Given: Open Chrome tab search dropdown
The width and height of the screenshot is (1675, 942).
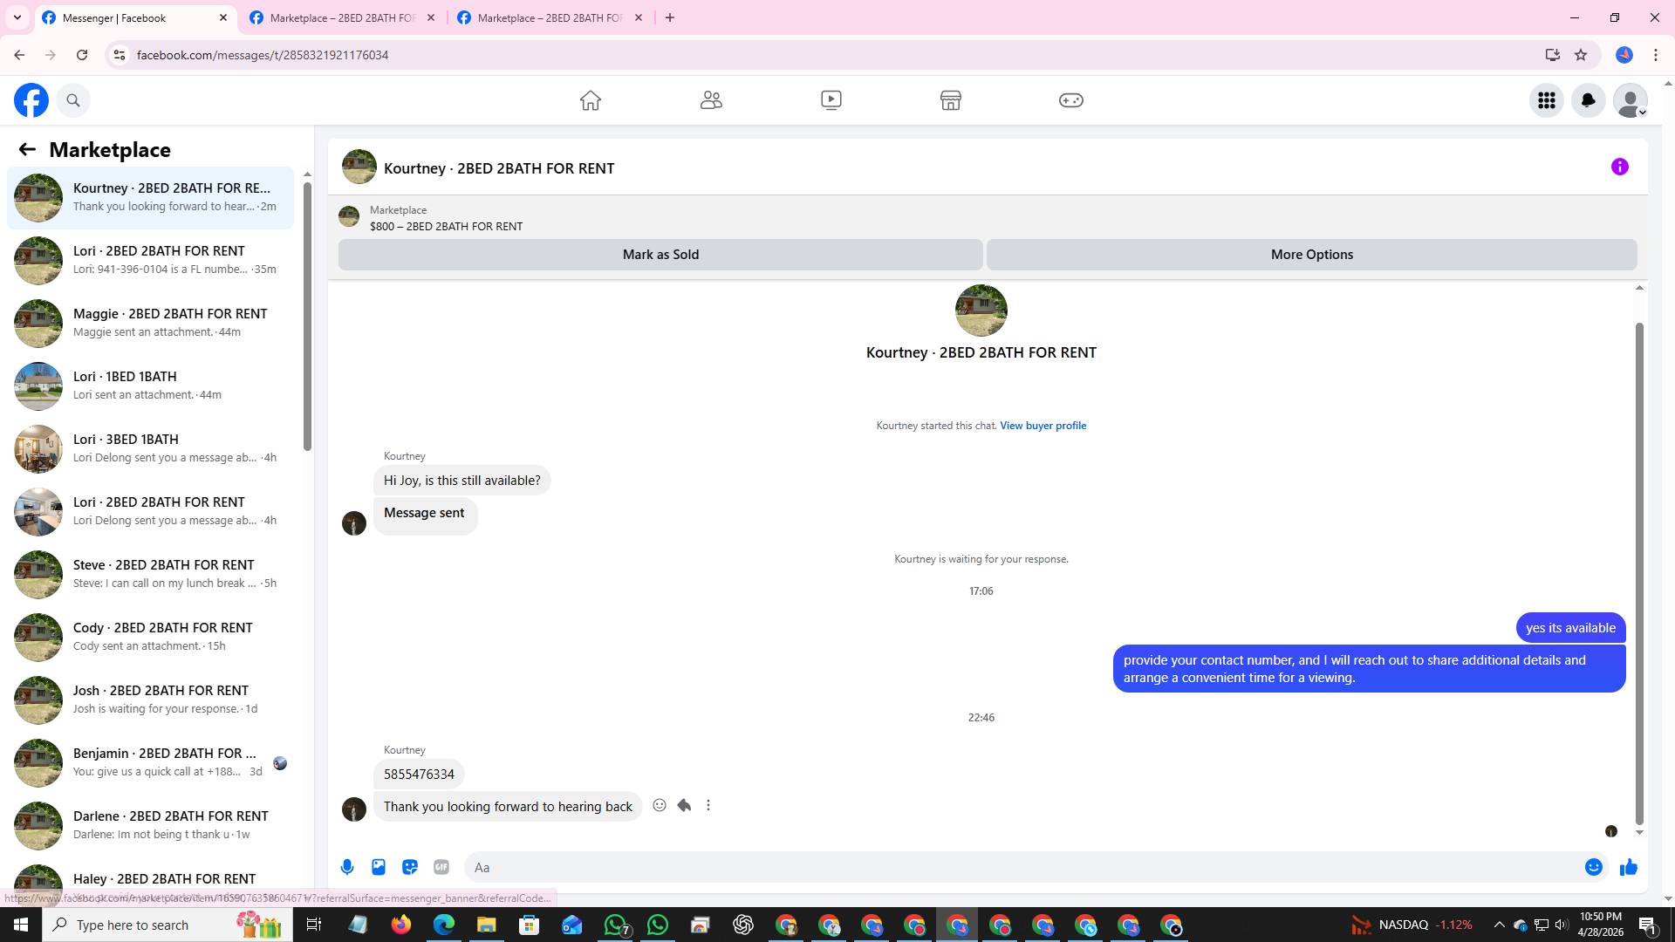Looking at the screenshot, I should (x=17, y=17).
